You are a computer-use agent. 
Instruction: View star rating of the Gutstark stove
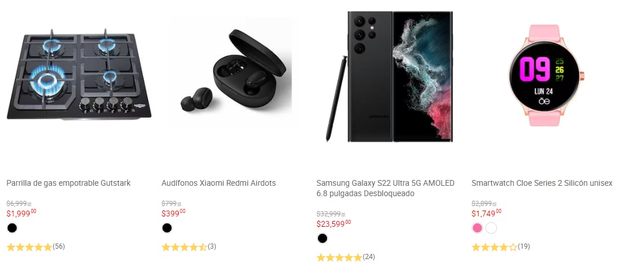(x=29, y=247)
